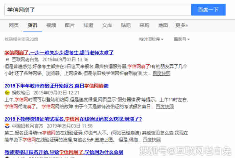This screenshot has width=235, height=158.
Task: Open the 百家号 filter dropdown
Action: tap(182, 39)
